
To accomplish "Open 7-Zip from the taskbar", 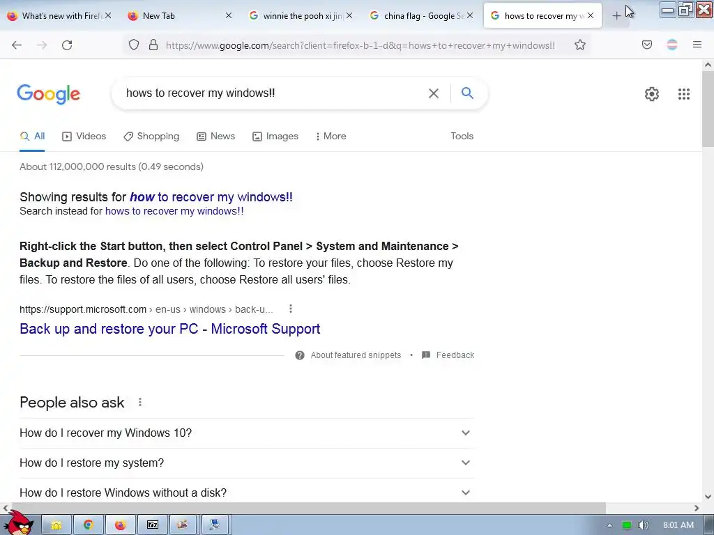I will click(x=153, y=525).
